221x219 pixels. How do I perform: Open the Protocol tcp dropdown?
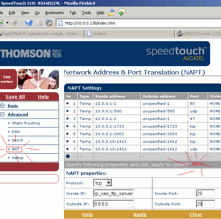tap(103, 183)
